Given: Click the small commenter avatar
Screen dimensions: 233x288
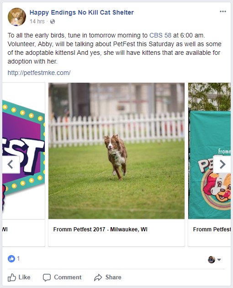Looking at the screenshot, I should pos(212,260).
